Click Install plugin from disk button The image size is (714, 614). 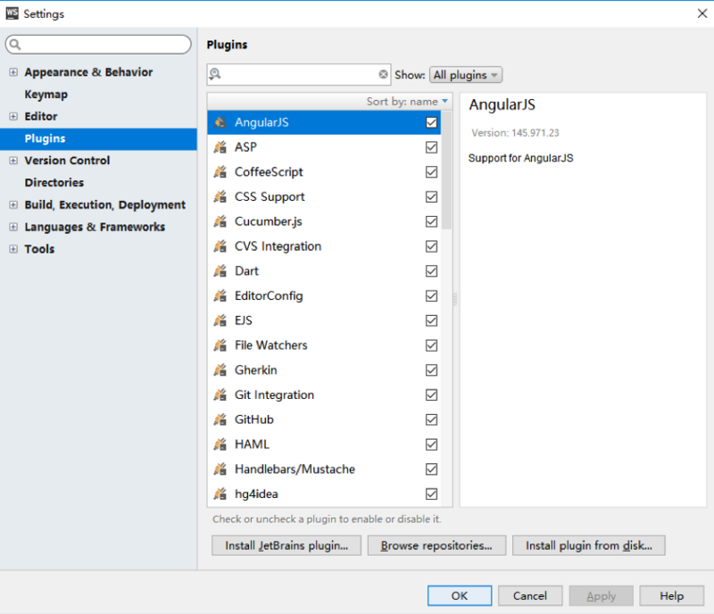589,545
